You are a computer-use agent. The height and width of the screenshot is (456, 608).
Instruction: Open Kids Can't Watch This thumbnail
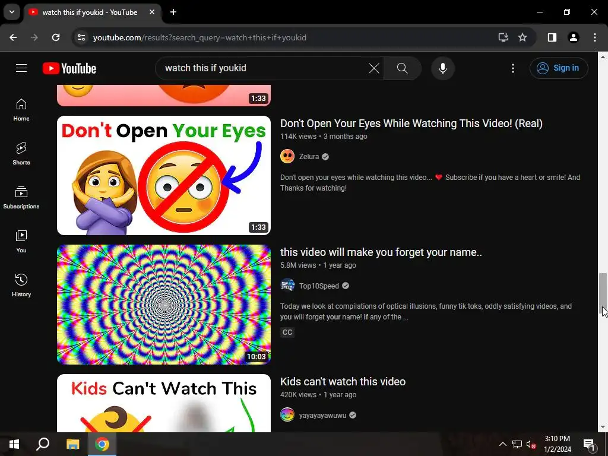coord(164,403)
